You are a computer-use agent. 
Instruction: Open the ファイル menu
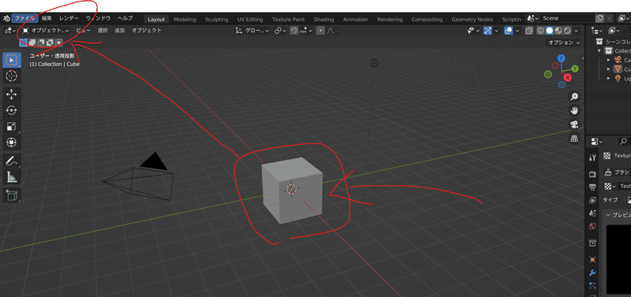24,18
